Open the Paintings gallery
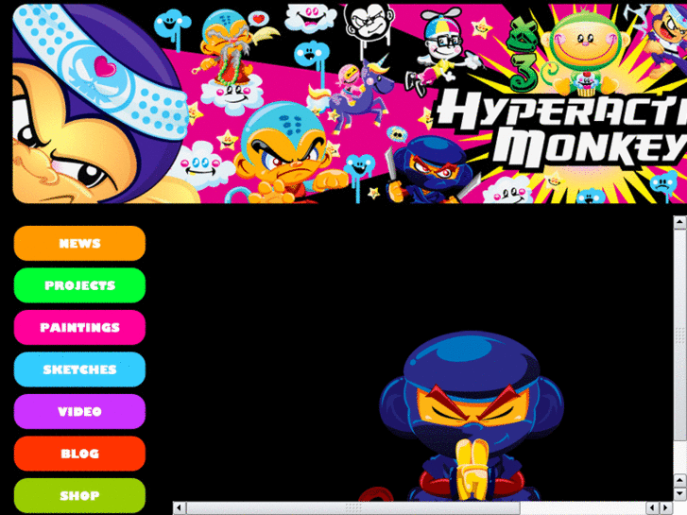 (79, 327)
